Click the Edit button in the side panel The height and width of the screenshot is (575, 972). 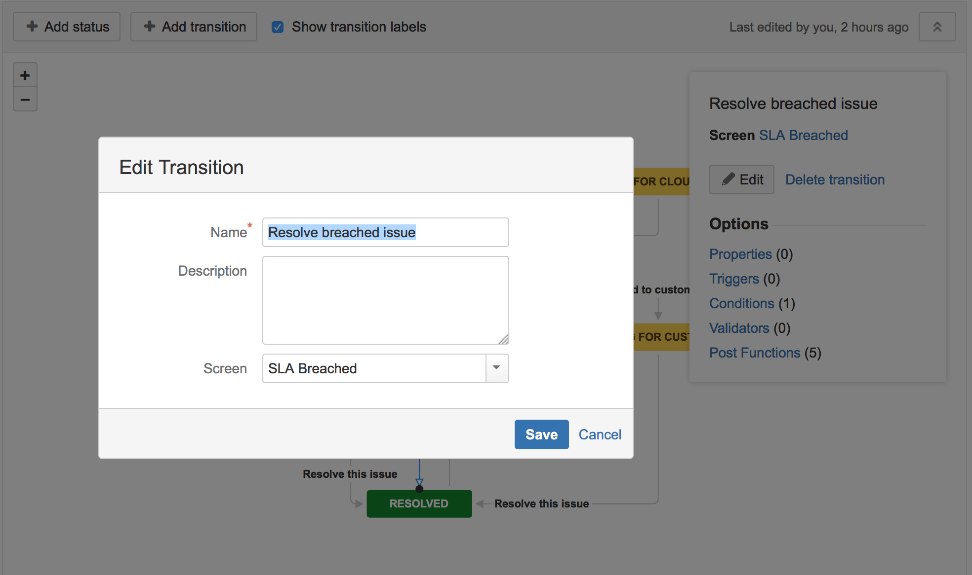pos(741,180)
